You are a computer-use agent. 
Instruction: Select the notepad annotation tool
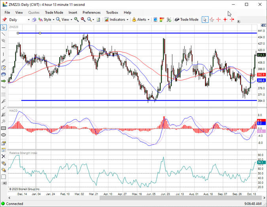(x=4, y=68)
